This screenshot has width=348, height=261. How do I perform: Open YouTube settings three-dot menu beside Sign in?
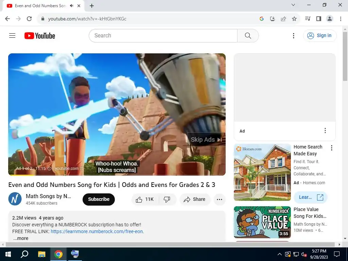pyautogui.click(x=293, y=35)
